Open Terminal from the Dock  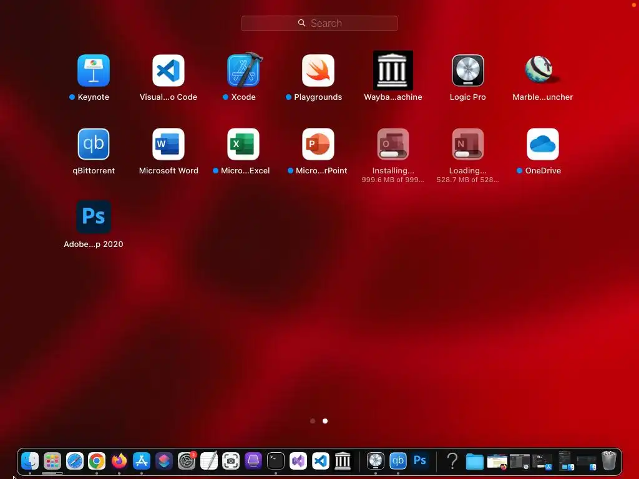[x=275, y=461]
